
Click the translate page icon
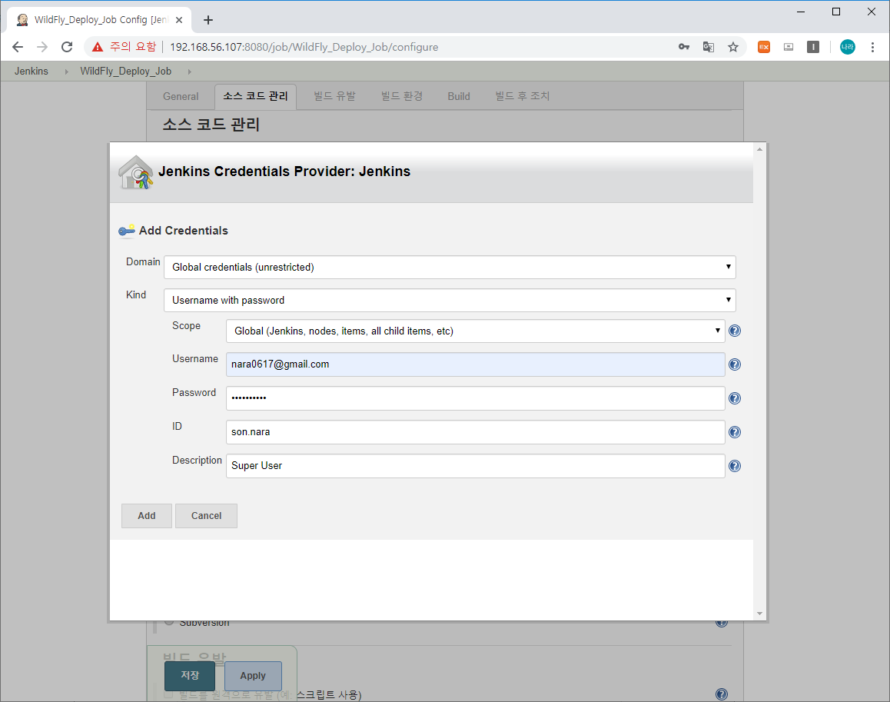[709, 47]
